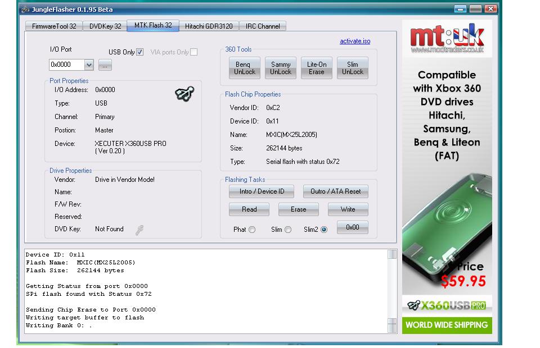Click the '$59.95' price in the ad
Image resolution: width=540 pixels, height=348 pixels.
[463, 281]
